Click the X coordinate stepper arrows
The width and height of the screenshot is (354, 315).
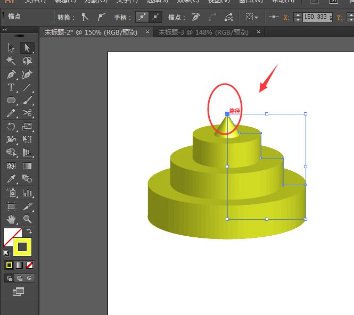298,17
